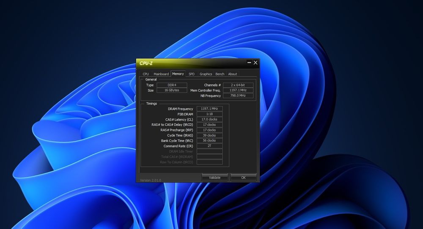Click the DRAM Frequency value box
The image size is (423, 229).
tap(210, 109)
